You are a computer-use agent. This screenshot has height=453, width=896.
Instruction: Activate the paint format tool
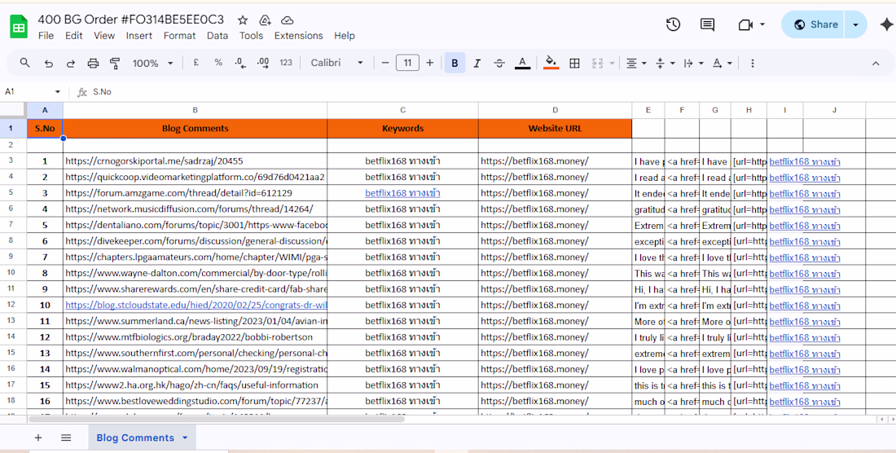[x=115, y=64]
